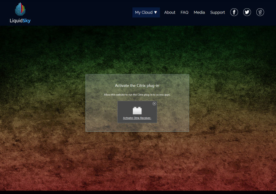
Task: Open the Support page
Action: tap(217, 13)
